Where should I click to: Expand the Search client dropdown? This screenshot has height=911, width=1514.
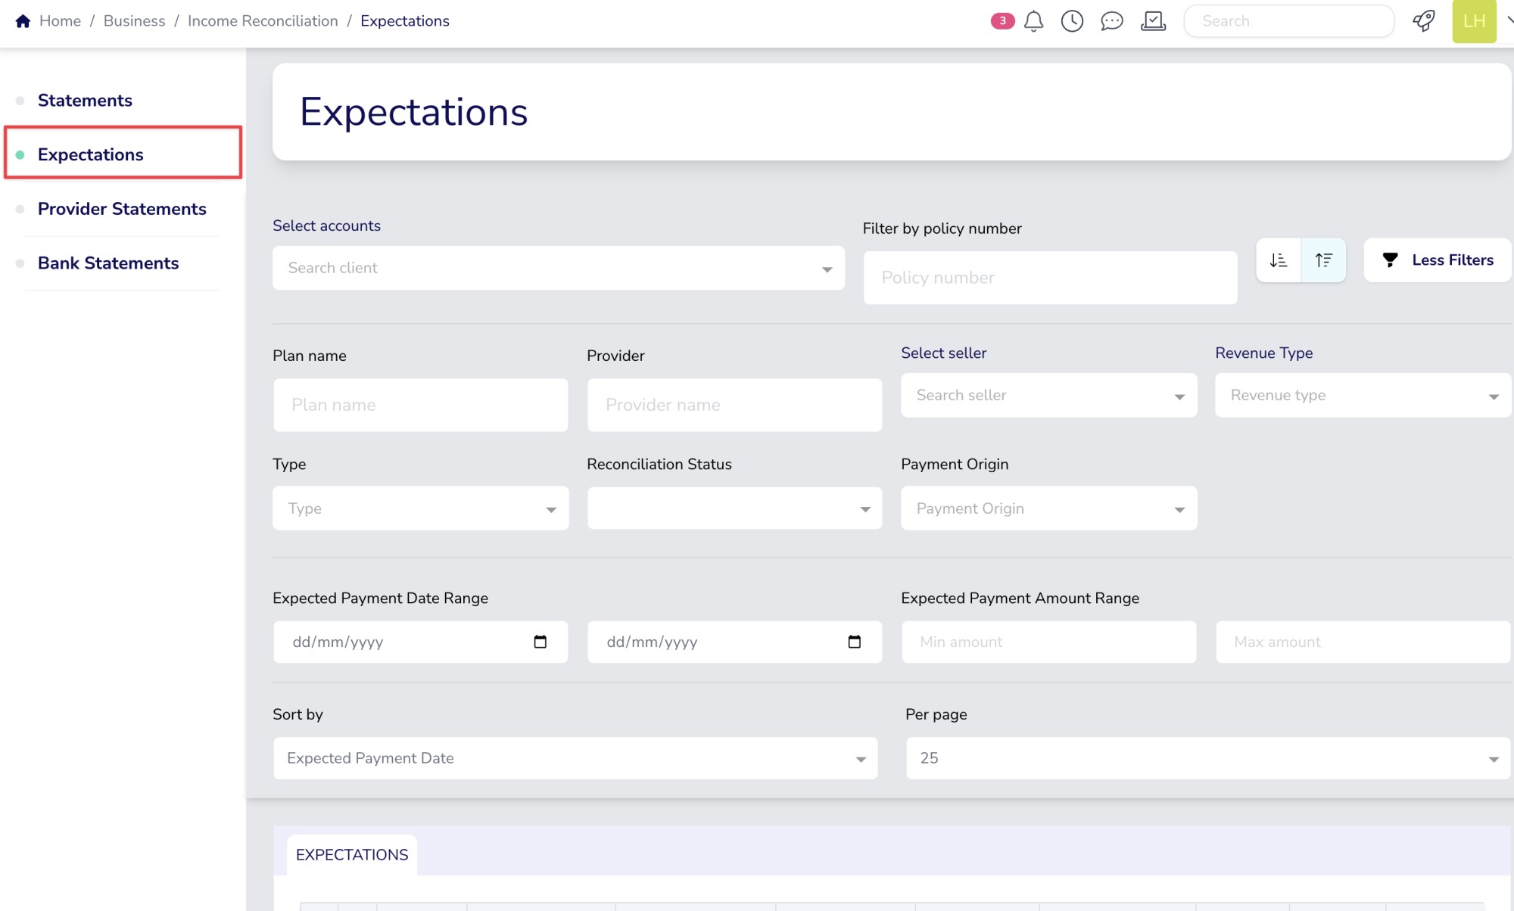[x=559, y=268]
